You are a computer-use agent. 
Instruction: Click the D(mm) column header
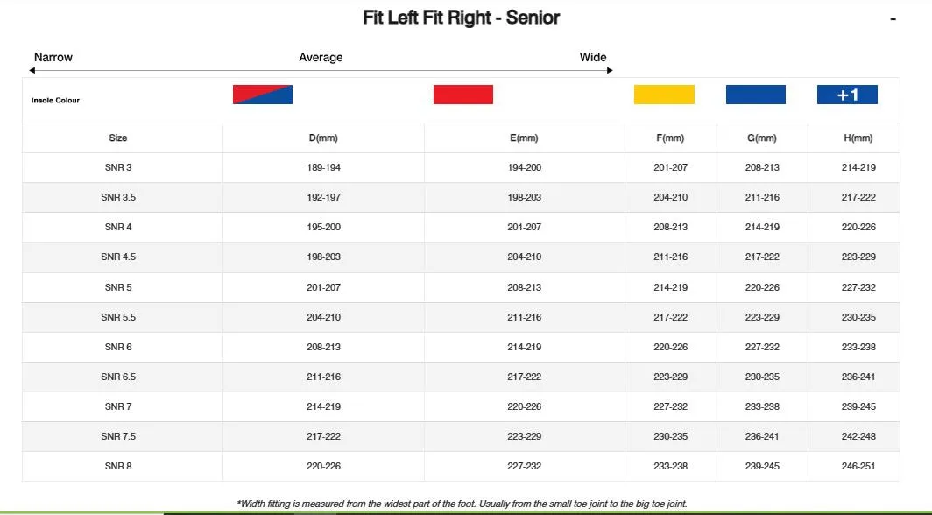(323, 138)
